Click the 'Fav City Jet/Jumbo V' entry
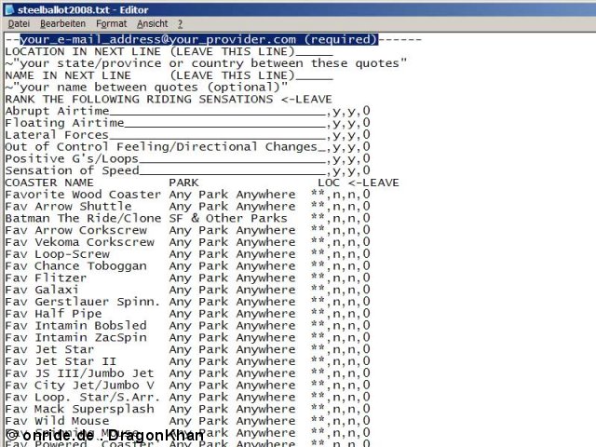 pos(79,385)
